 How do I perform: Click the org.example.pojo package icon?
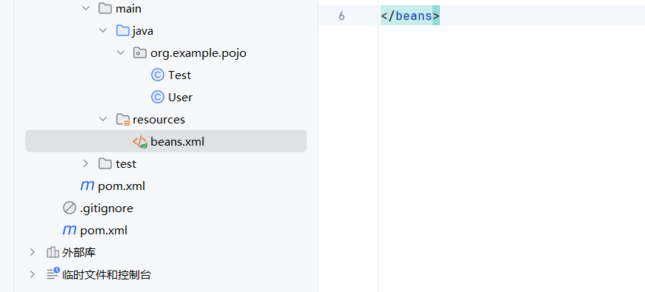(x=140, y=53)
